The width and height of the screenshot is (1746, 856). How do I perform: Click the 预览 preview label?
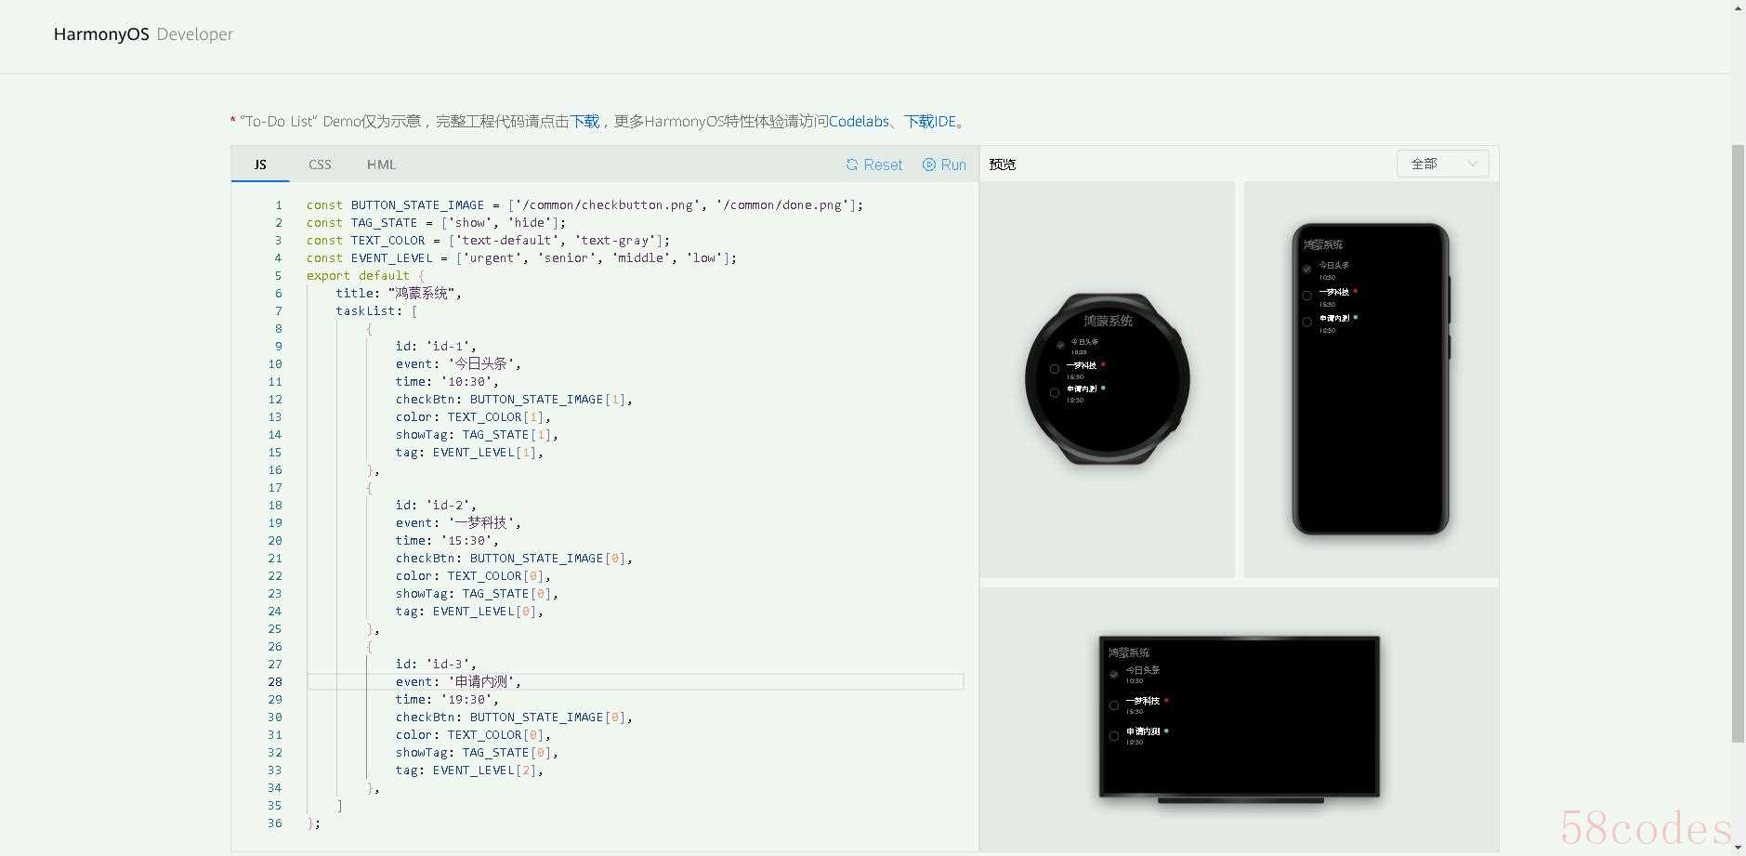(x=1003, y=165)
